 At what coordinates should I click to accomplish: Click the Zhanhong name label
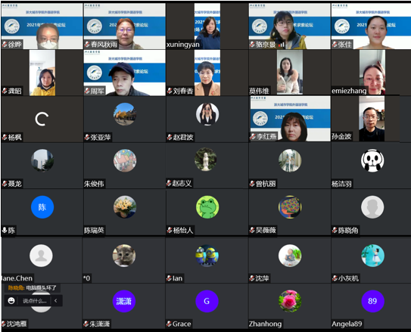265,324
